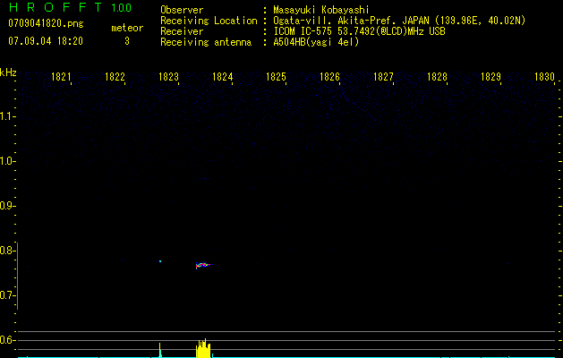Viewport: 563px width, 358px height.
Task: Click the thin yellow intensity spike at 1823
Action: coord(160,350)
